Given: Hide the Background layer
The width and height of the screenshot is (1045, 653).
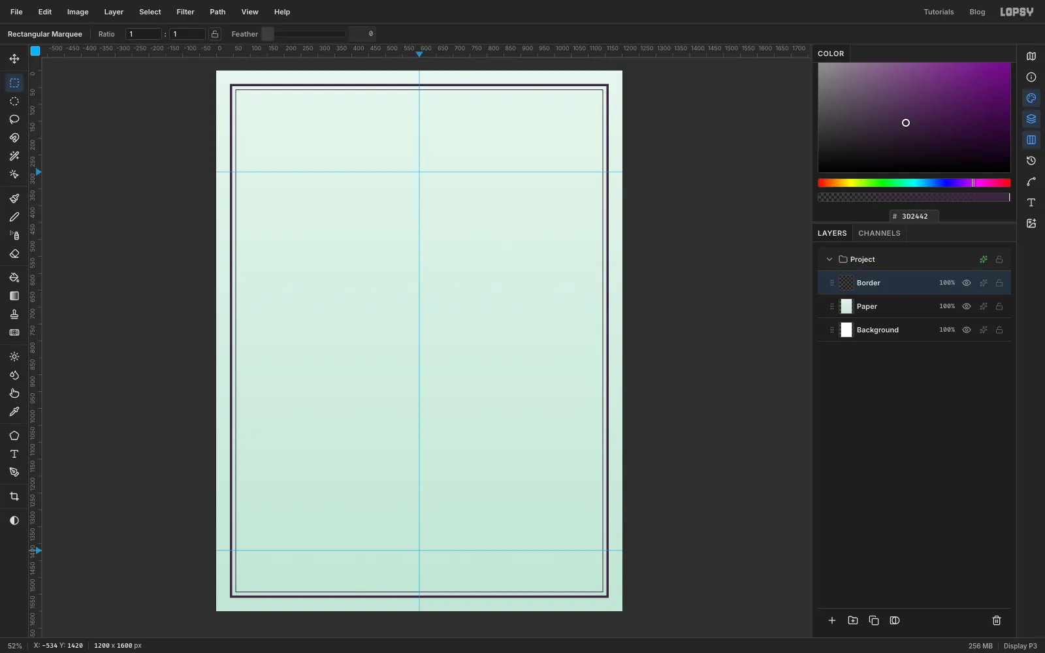Looking at the screenshot, I should 967,330.
